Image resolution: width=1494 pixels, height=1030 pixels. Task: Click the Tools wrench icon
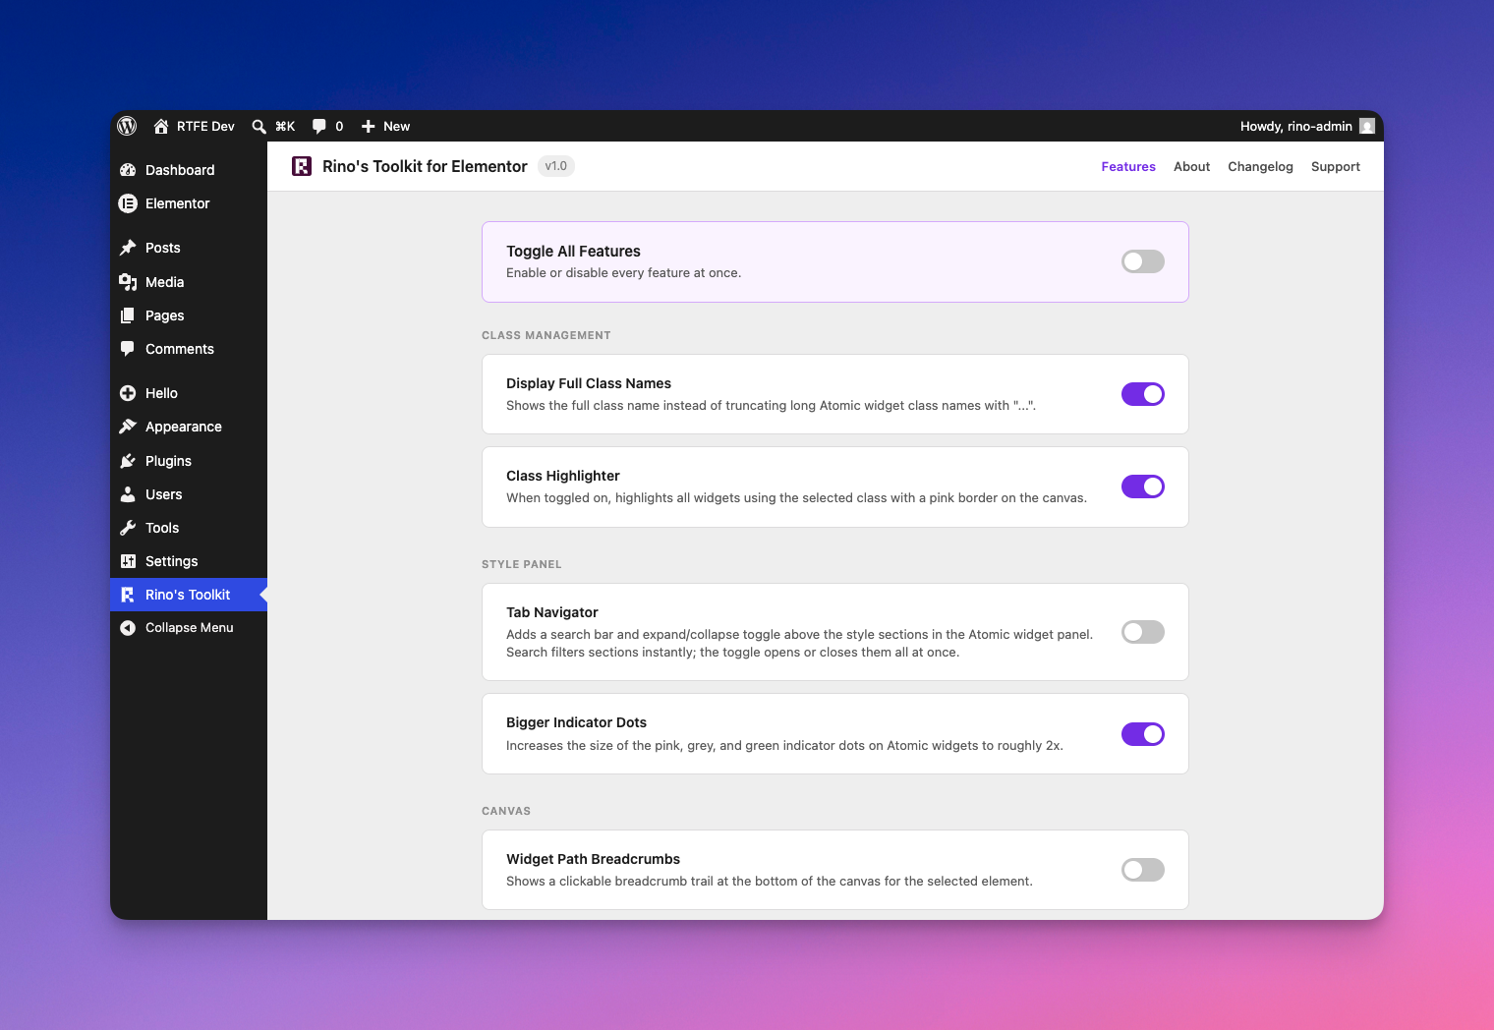pyautogui.click(x=128, y=528)
